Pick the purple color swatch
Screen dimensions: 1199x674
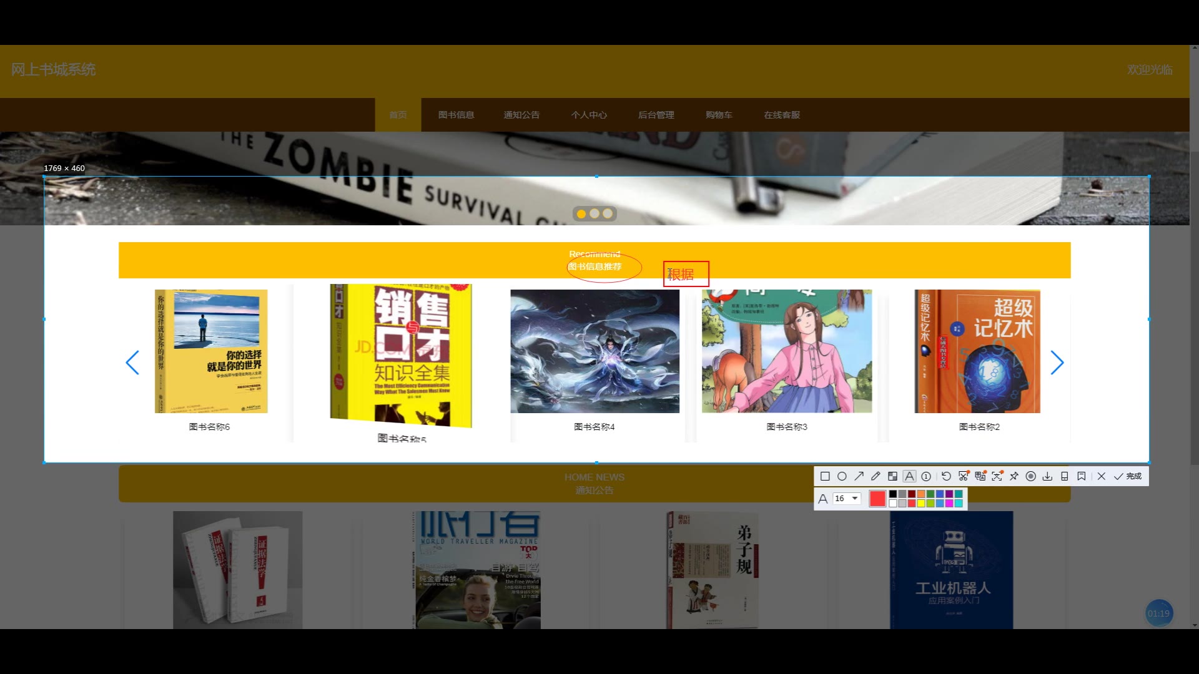pos(949,494)
